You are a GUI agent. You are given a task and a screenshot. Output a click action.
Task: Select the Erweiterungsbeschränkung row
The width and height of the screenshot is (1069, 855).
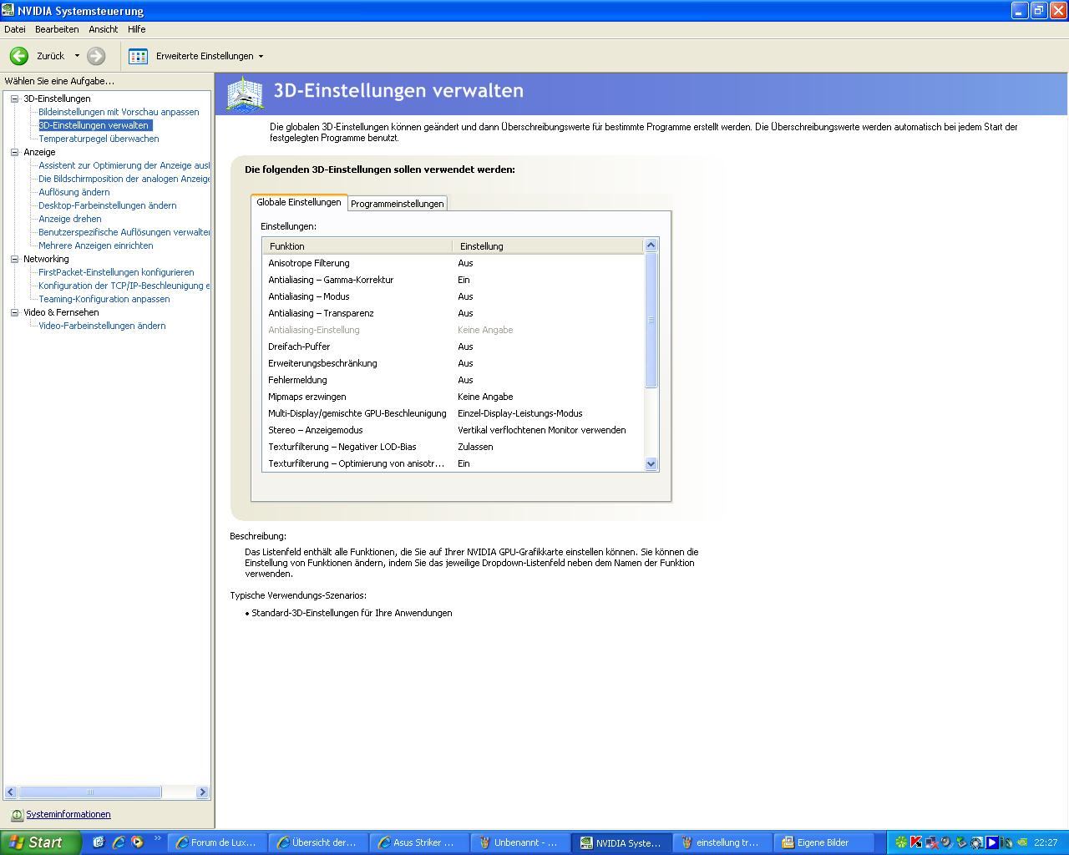pyautogui.click(x=453, y=363)
